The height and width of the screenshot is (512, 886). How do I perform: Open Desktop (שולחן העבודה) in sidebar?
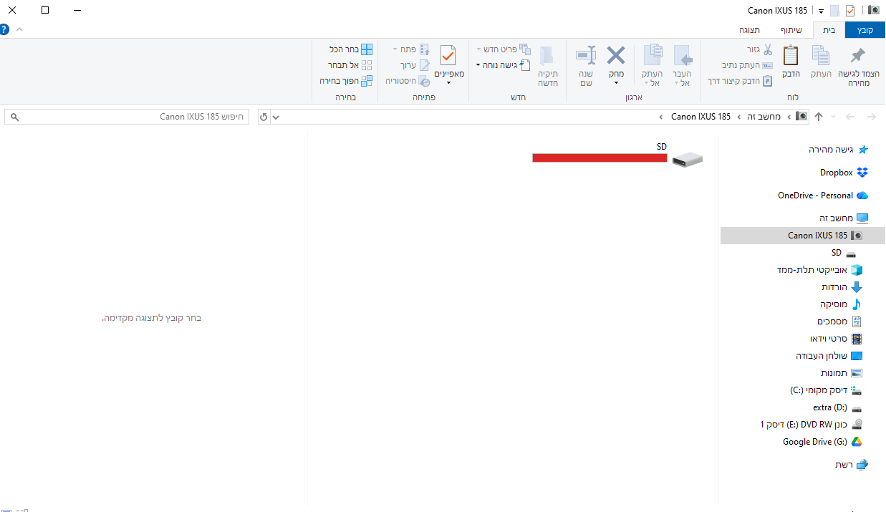829,356
